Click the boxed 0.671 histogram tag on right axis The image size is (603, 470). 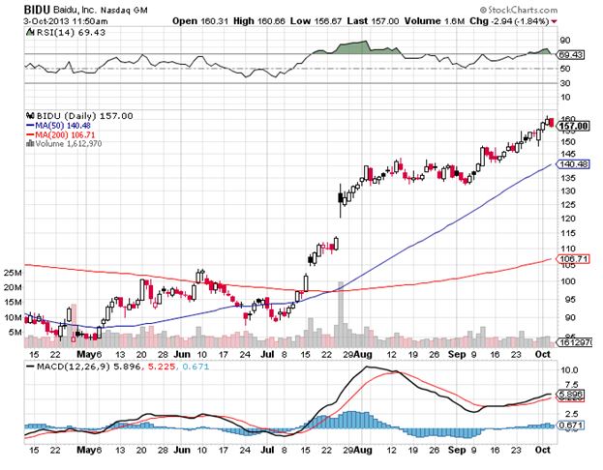pyautogui.click(x=571, y=426)
